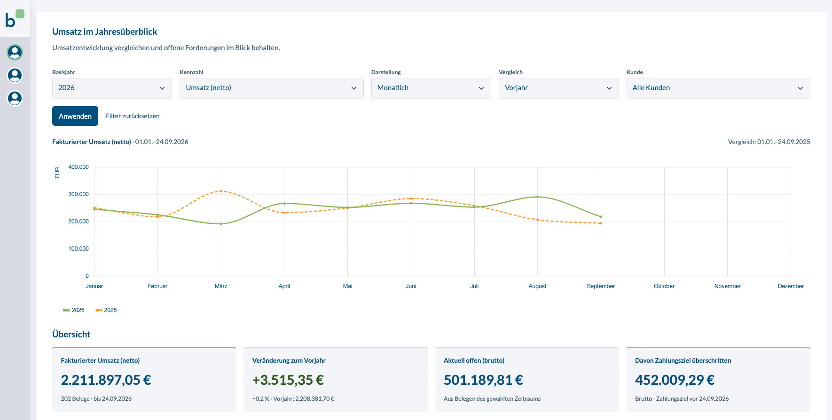This screenshot has width=832, height=420.
Task: Click the März 2026 green low data point
Action: click(x=221, y=224)
